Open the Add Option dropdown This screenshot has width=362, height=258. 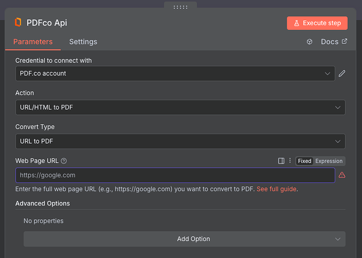(185, 239)
